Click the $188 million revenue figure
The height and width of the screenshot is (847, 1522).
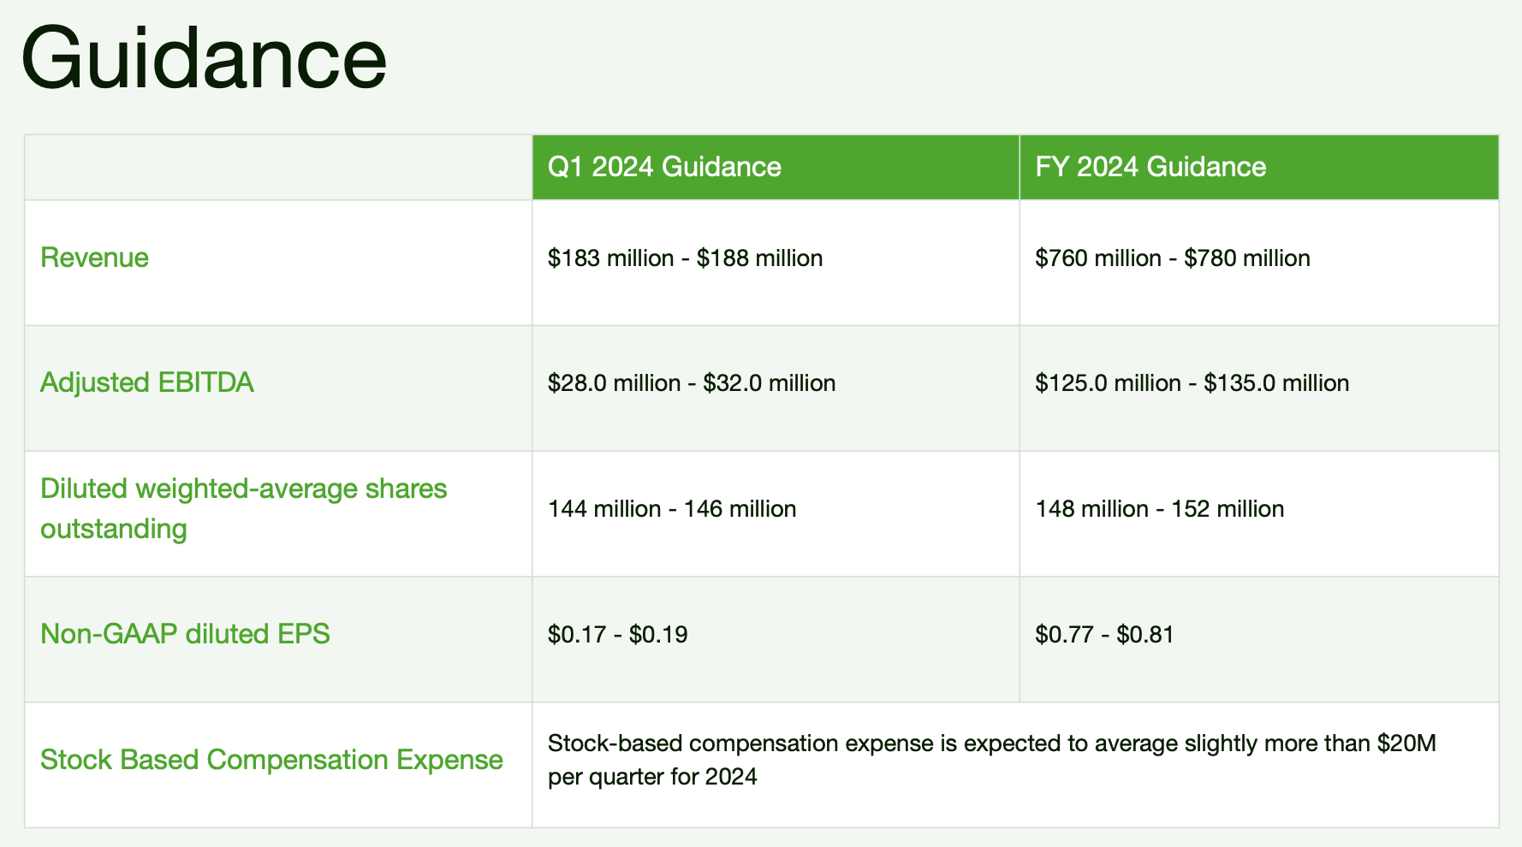tap(759, 258)
